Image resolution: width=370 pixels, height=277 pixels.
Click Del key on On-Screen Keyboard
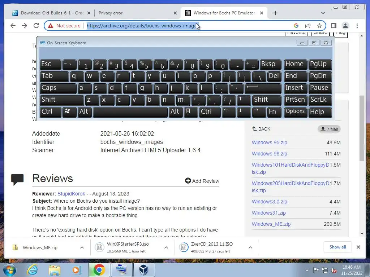[x=274, y=76]
